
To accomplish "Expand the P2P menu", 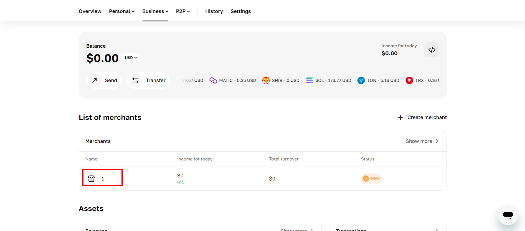I will click(183, 11).
